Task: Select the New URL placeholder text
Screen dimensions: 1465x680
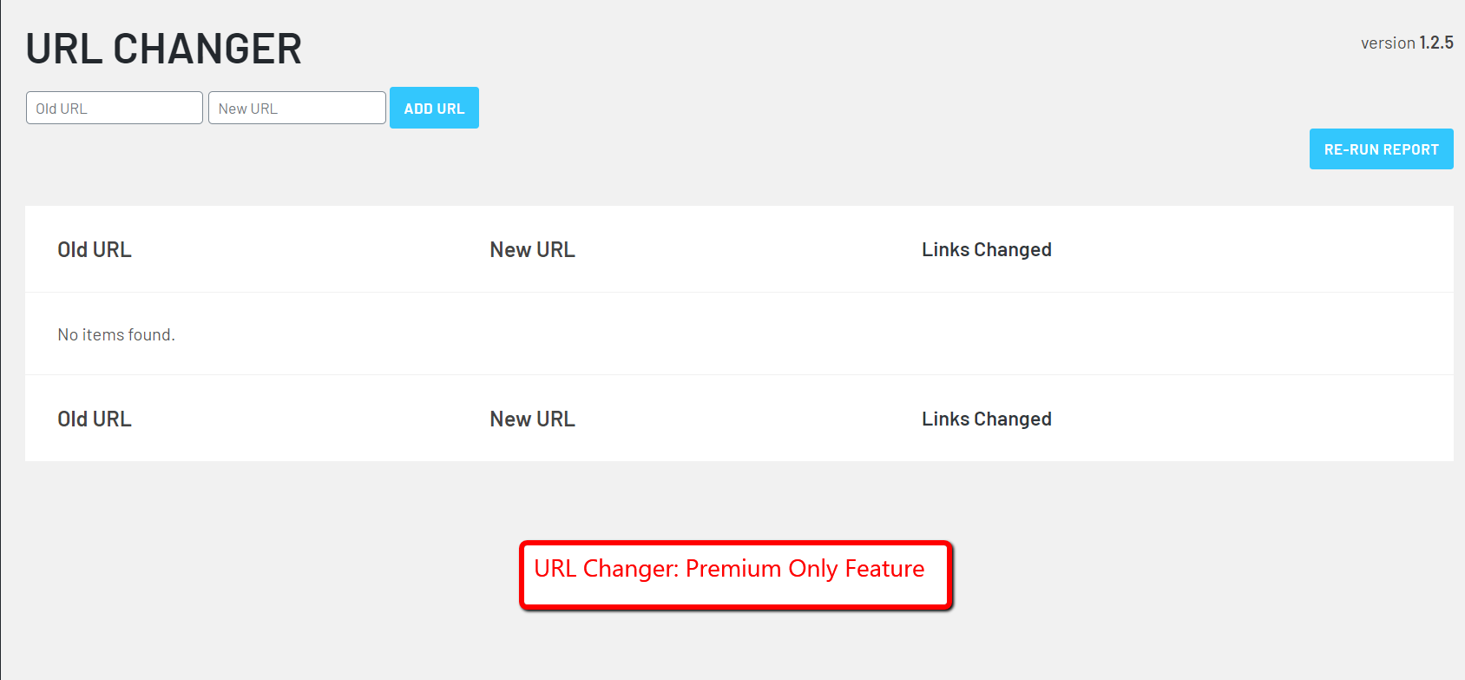Action: tap(247, 108)
